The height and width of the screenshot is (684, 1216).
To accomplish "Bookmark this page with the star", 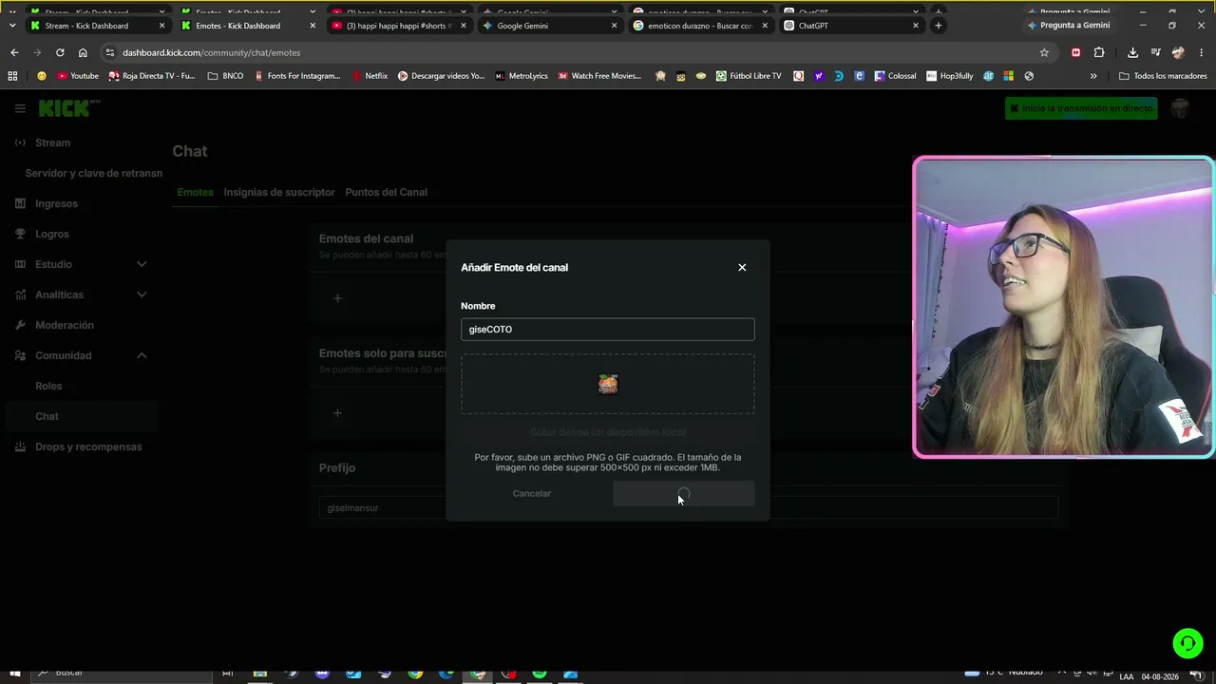I will tap(1044, 52).
